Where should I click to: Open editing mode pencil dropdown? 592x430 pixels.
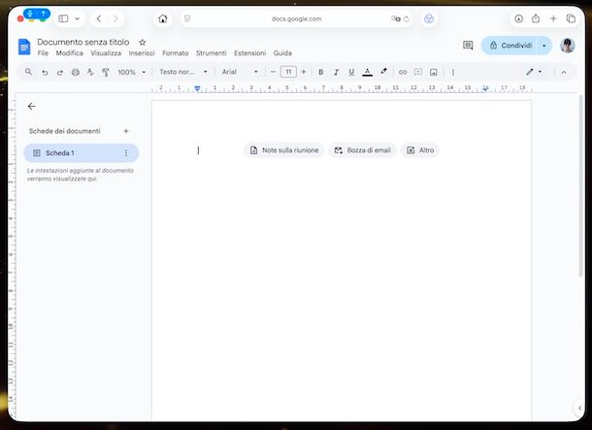click(534, 72)
